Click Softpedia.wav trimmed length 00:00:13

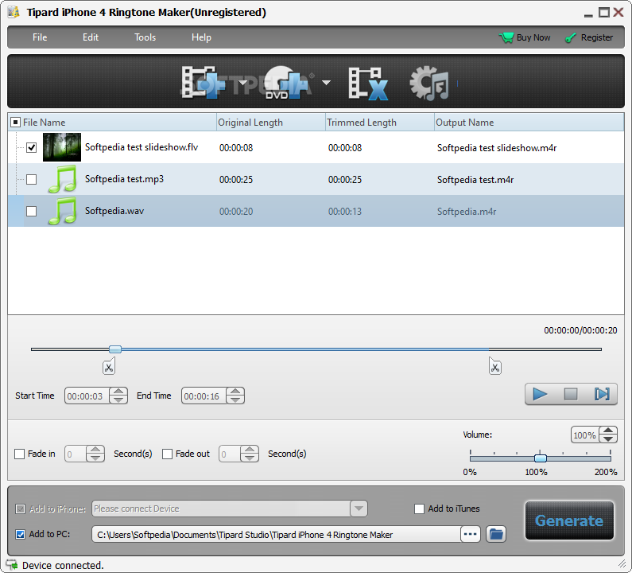(x=345, y=212)
